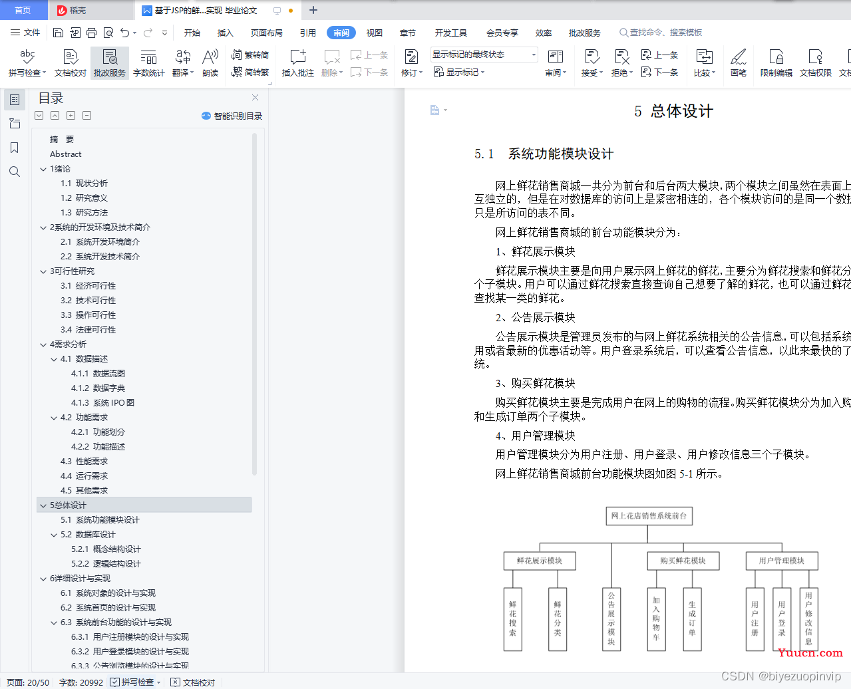The image size is (851, 689).
Task: Open 限制编辑 restrict editing
Action: [x=776, y=63]
